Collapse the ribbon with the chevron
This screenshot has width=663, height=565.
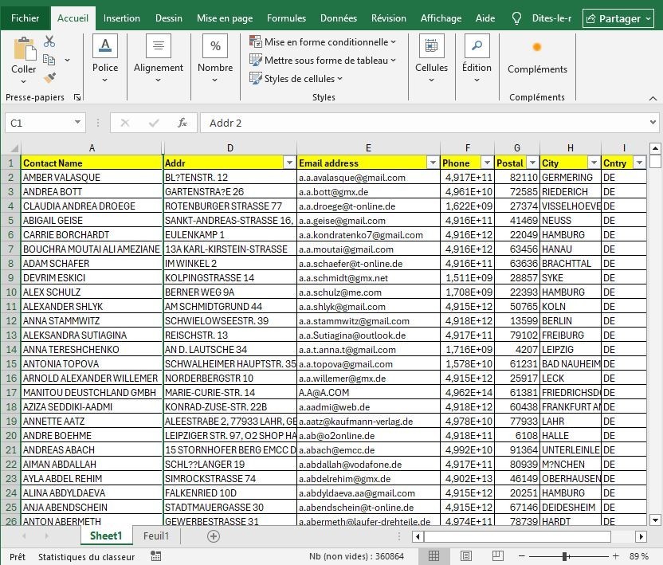tap(653, 98)
